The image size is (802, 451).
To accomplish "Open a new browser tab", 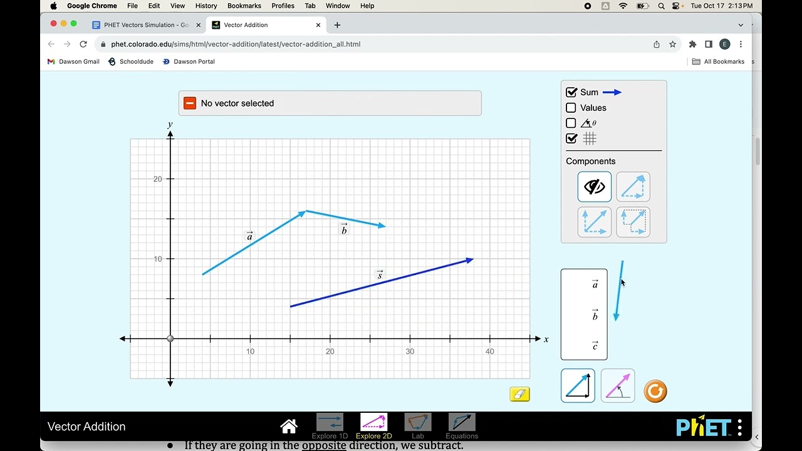I will 337,25.
